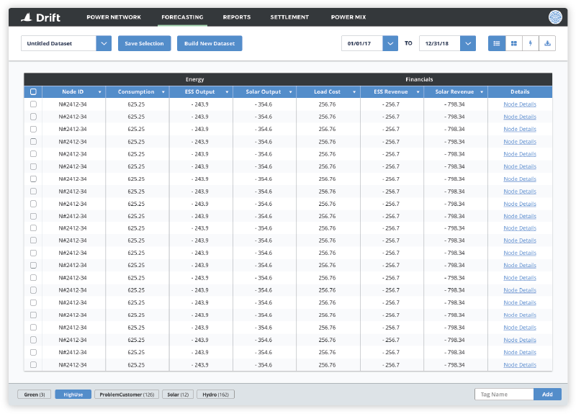The image size is (576, 414).
Task: Click the lightning bolt icon
Action: 531,43
